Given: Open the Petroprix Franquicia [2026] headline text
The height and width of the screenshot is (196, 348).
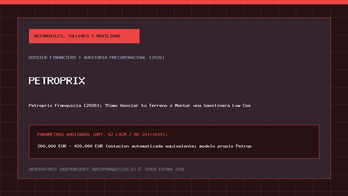Looking at the screenshot, I should click(140, 105).
